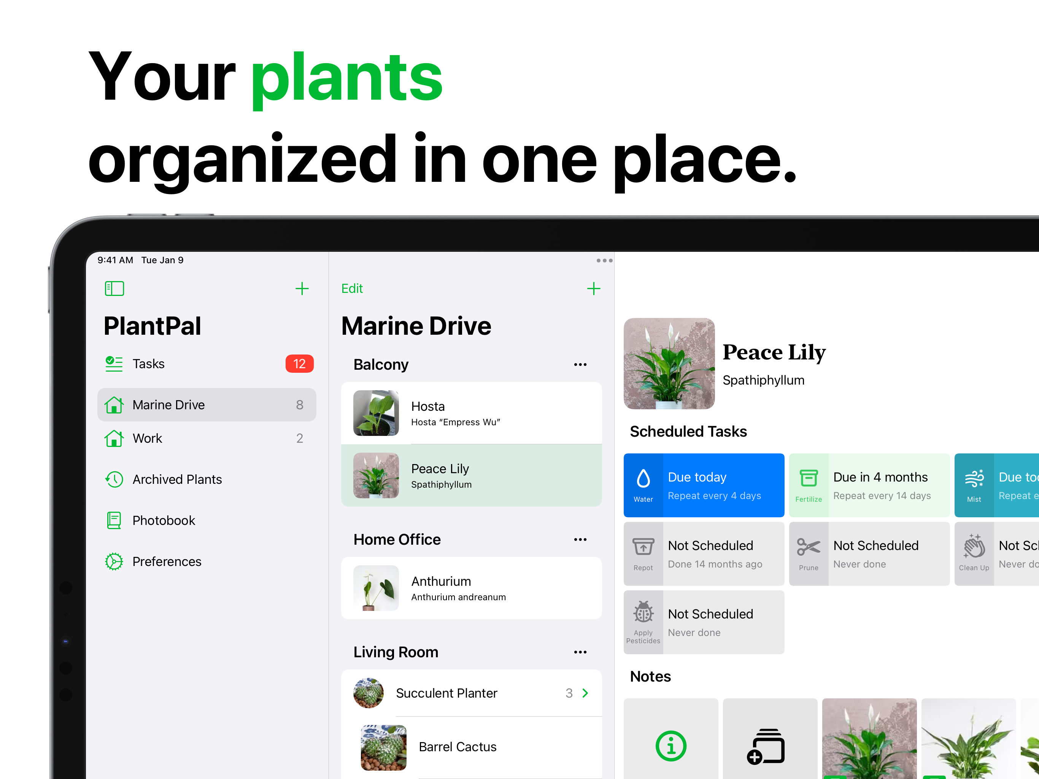This screenshot has width=1039, height=779.
Task: Tap the Apply Pesticides task tile
Action: click(703, 622)
